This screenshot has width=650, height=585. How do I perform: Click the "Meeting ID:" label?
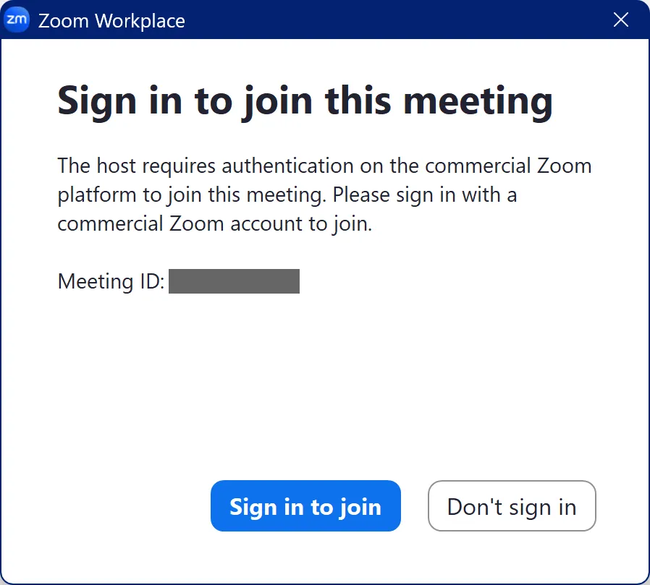(x=111, y=281)
